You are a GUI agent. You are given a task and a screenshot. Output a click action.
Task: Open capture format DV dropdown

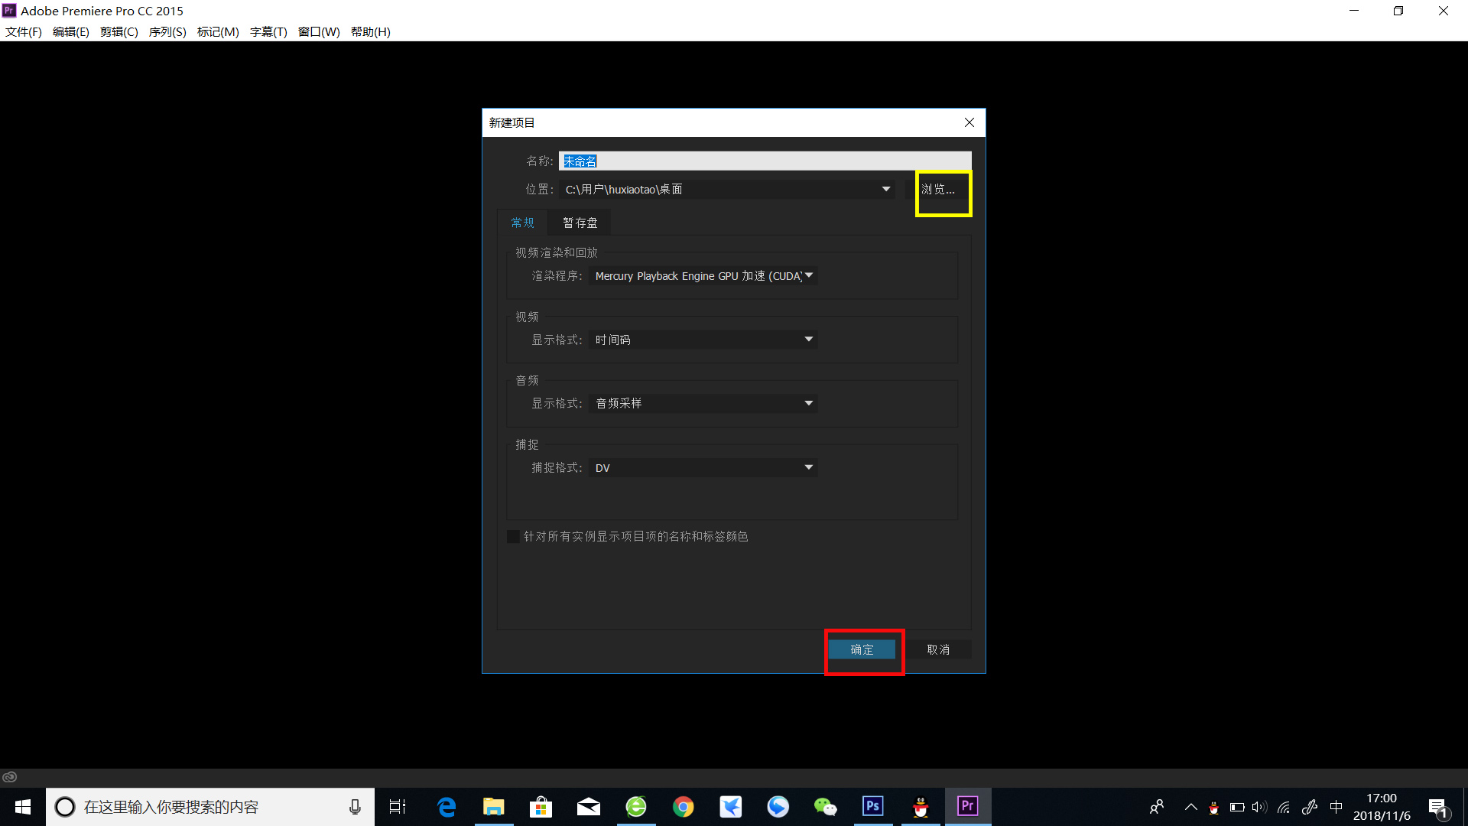coord(703,467)
